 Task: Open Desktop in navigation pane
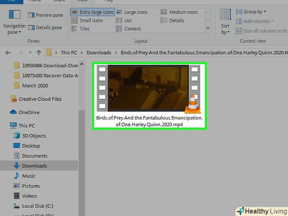[x=27, y=146]
